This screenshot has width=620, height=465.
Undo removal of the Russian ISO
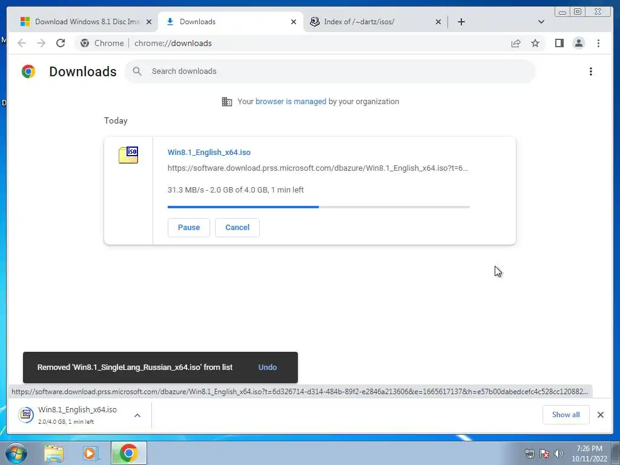click(x=268, y=368)
